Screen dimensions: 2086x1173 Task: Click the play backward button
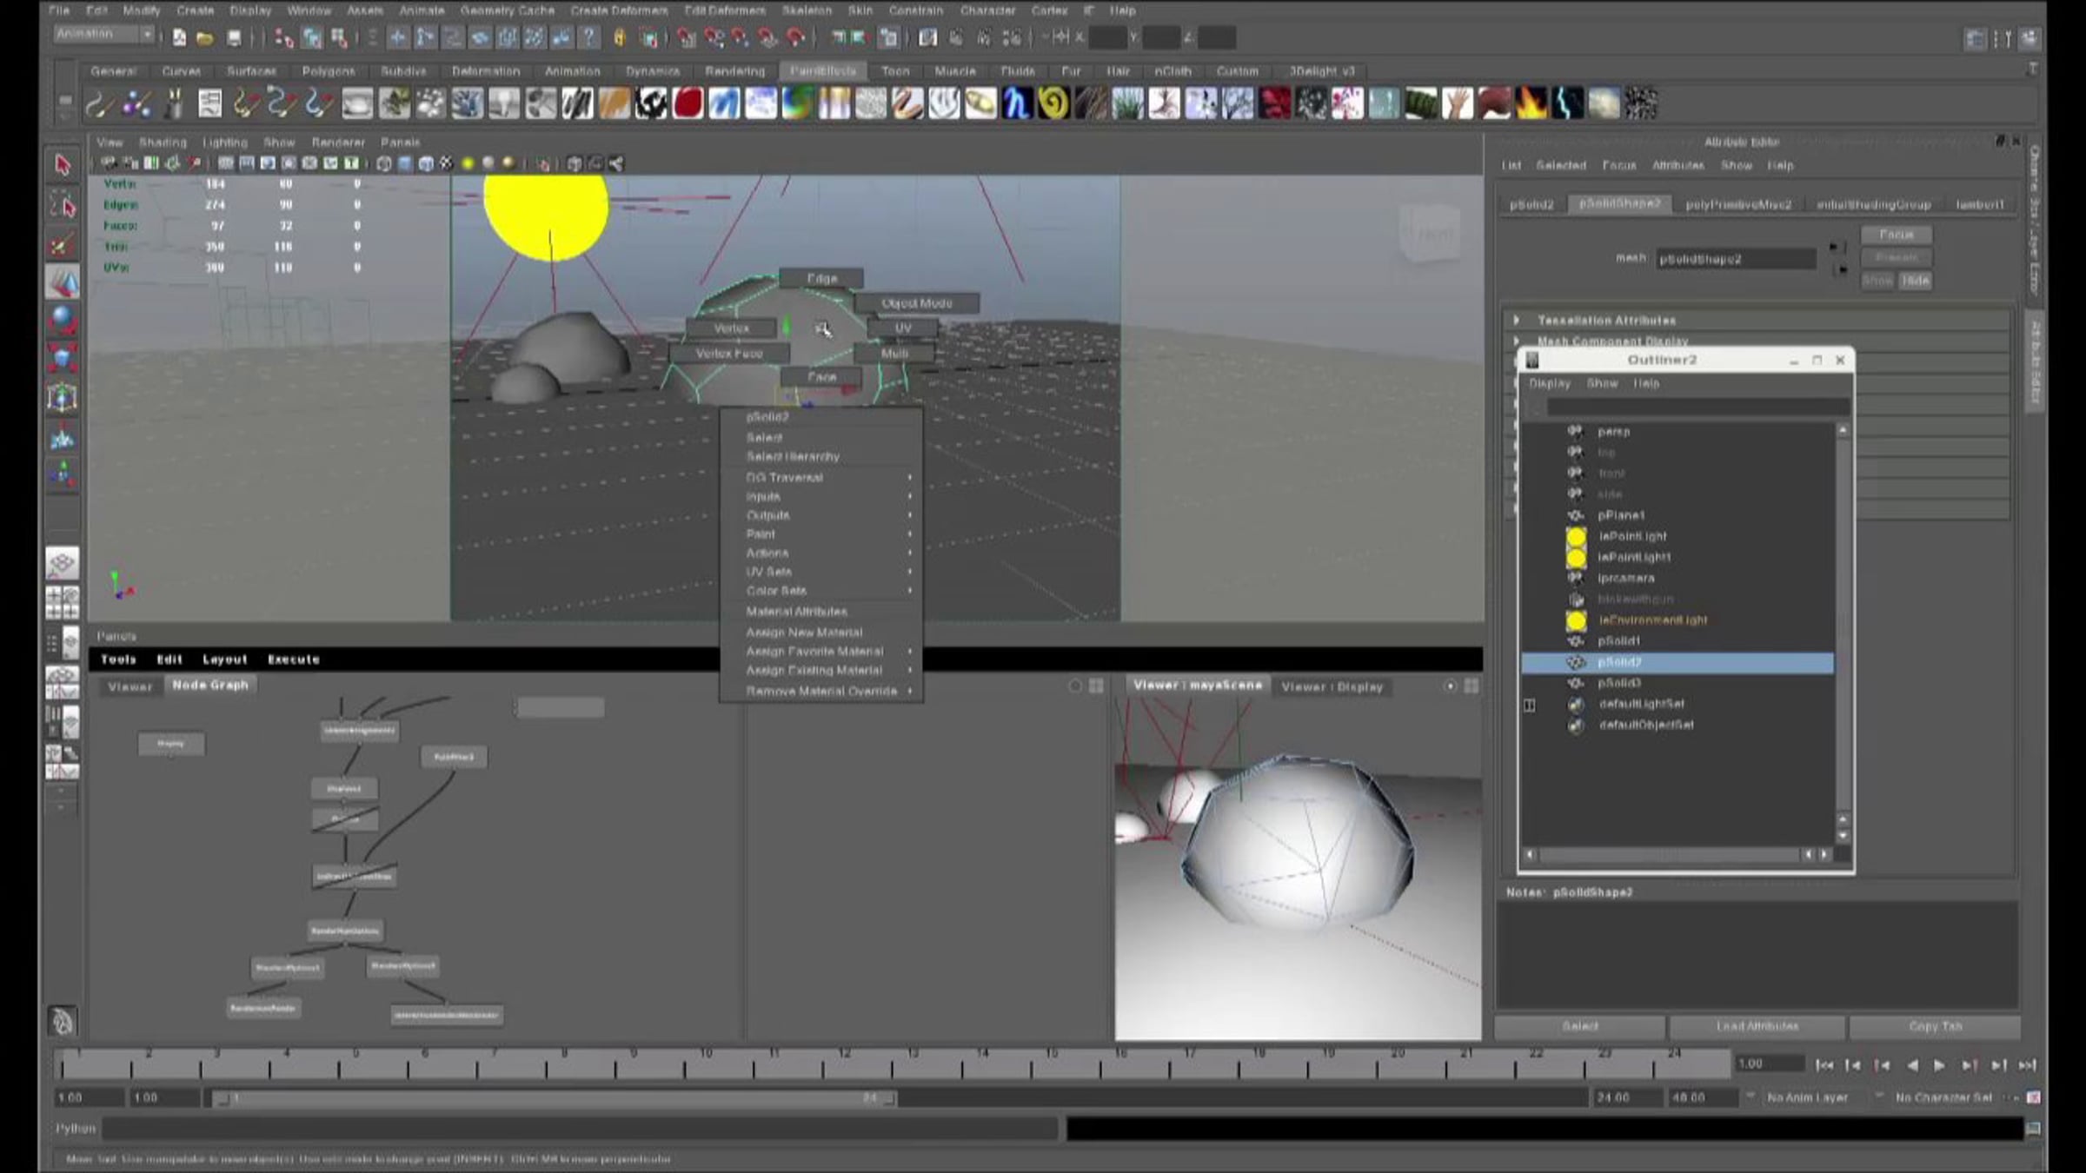click(x=1911, y=1065)
